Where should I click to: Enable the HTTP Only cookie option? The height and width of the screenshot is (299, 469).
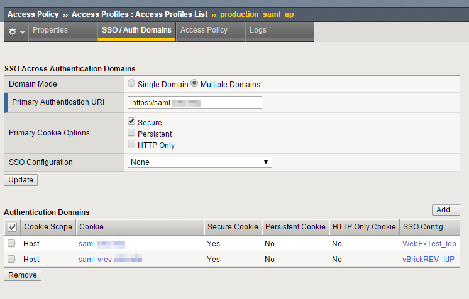click(131, 144)
